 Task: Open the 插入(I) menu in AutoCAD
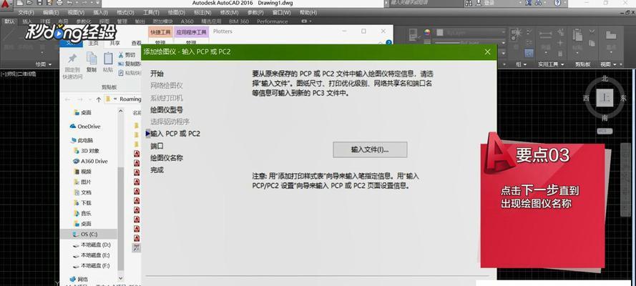click(100, 13)
